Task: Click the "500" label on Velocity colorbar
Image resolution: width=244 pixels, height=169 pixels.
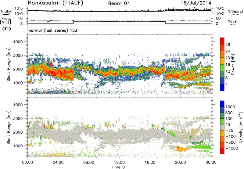Action: tap(229, 113)
